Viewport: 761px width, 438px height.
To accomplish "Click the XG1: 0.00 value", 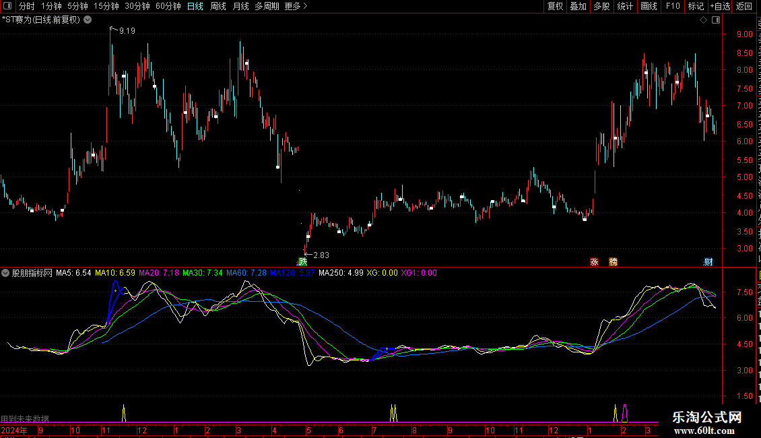I will click(x=419, y=273).
